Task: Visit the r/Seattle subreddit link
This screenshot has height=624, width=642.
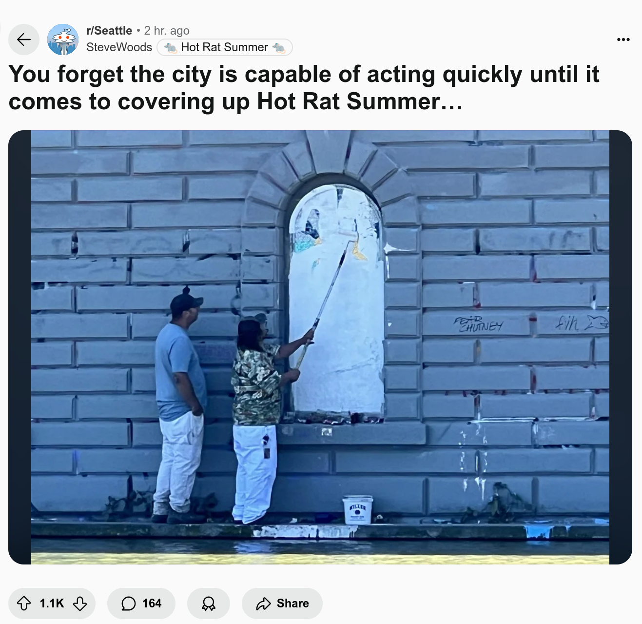Action: [x=109, y=31]
